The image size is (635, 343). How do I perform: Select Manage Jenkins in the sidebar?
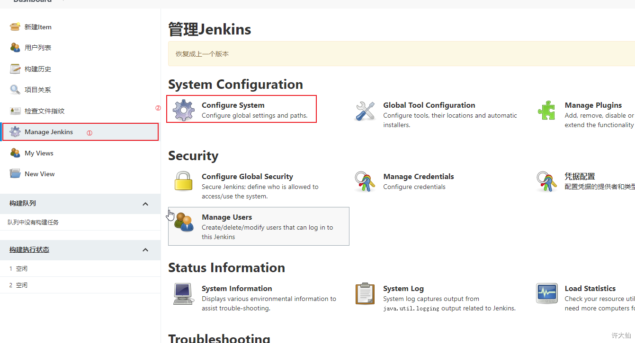click(x=49, y=132)
